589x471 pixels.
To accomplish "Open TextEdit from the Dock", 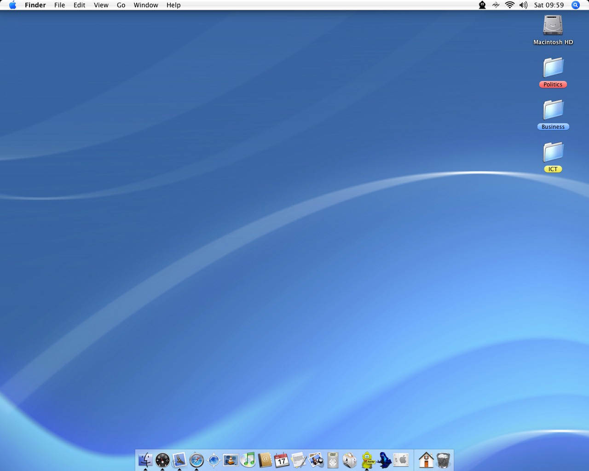I will 299,460.
